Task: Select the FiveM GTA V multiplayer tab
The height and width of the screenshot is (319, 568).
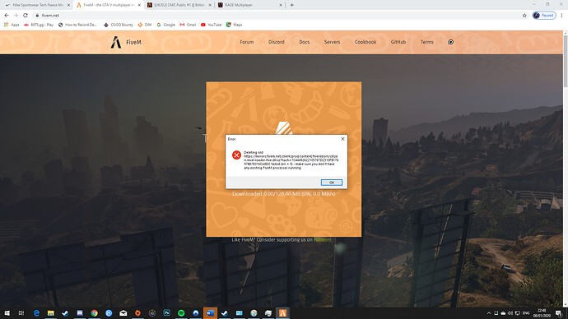Action: (108, 5)
